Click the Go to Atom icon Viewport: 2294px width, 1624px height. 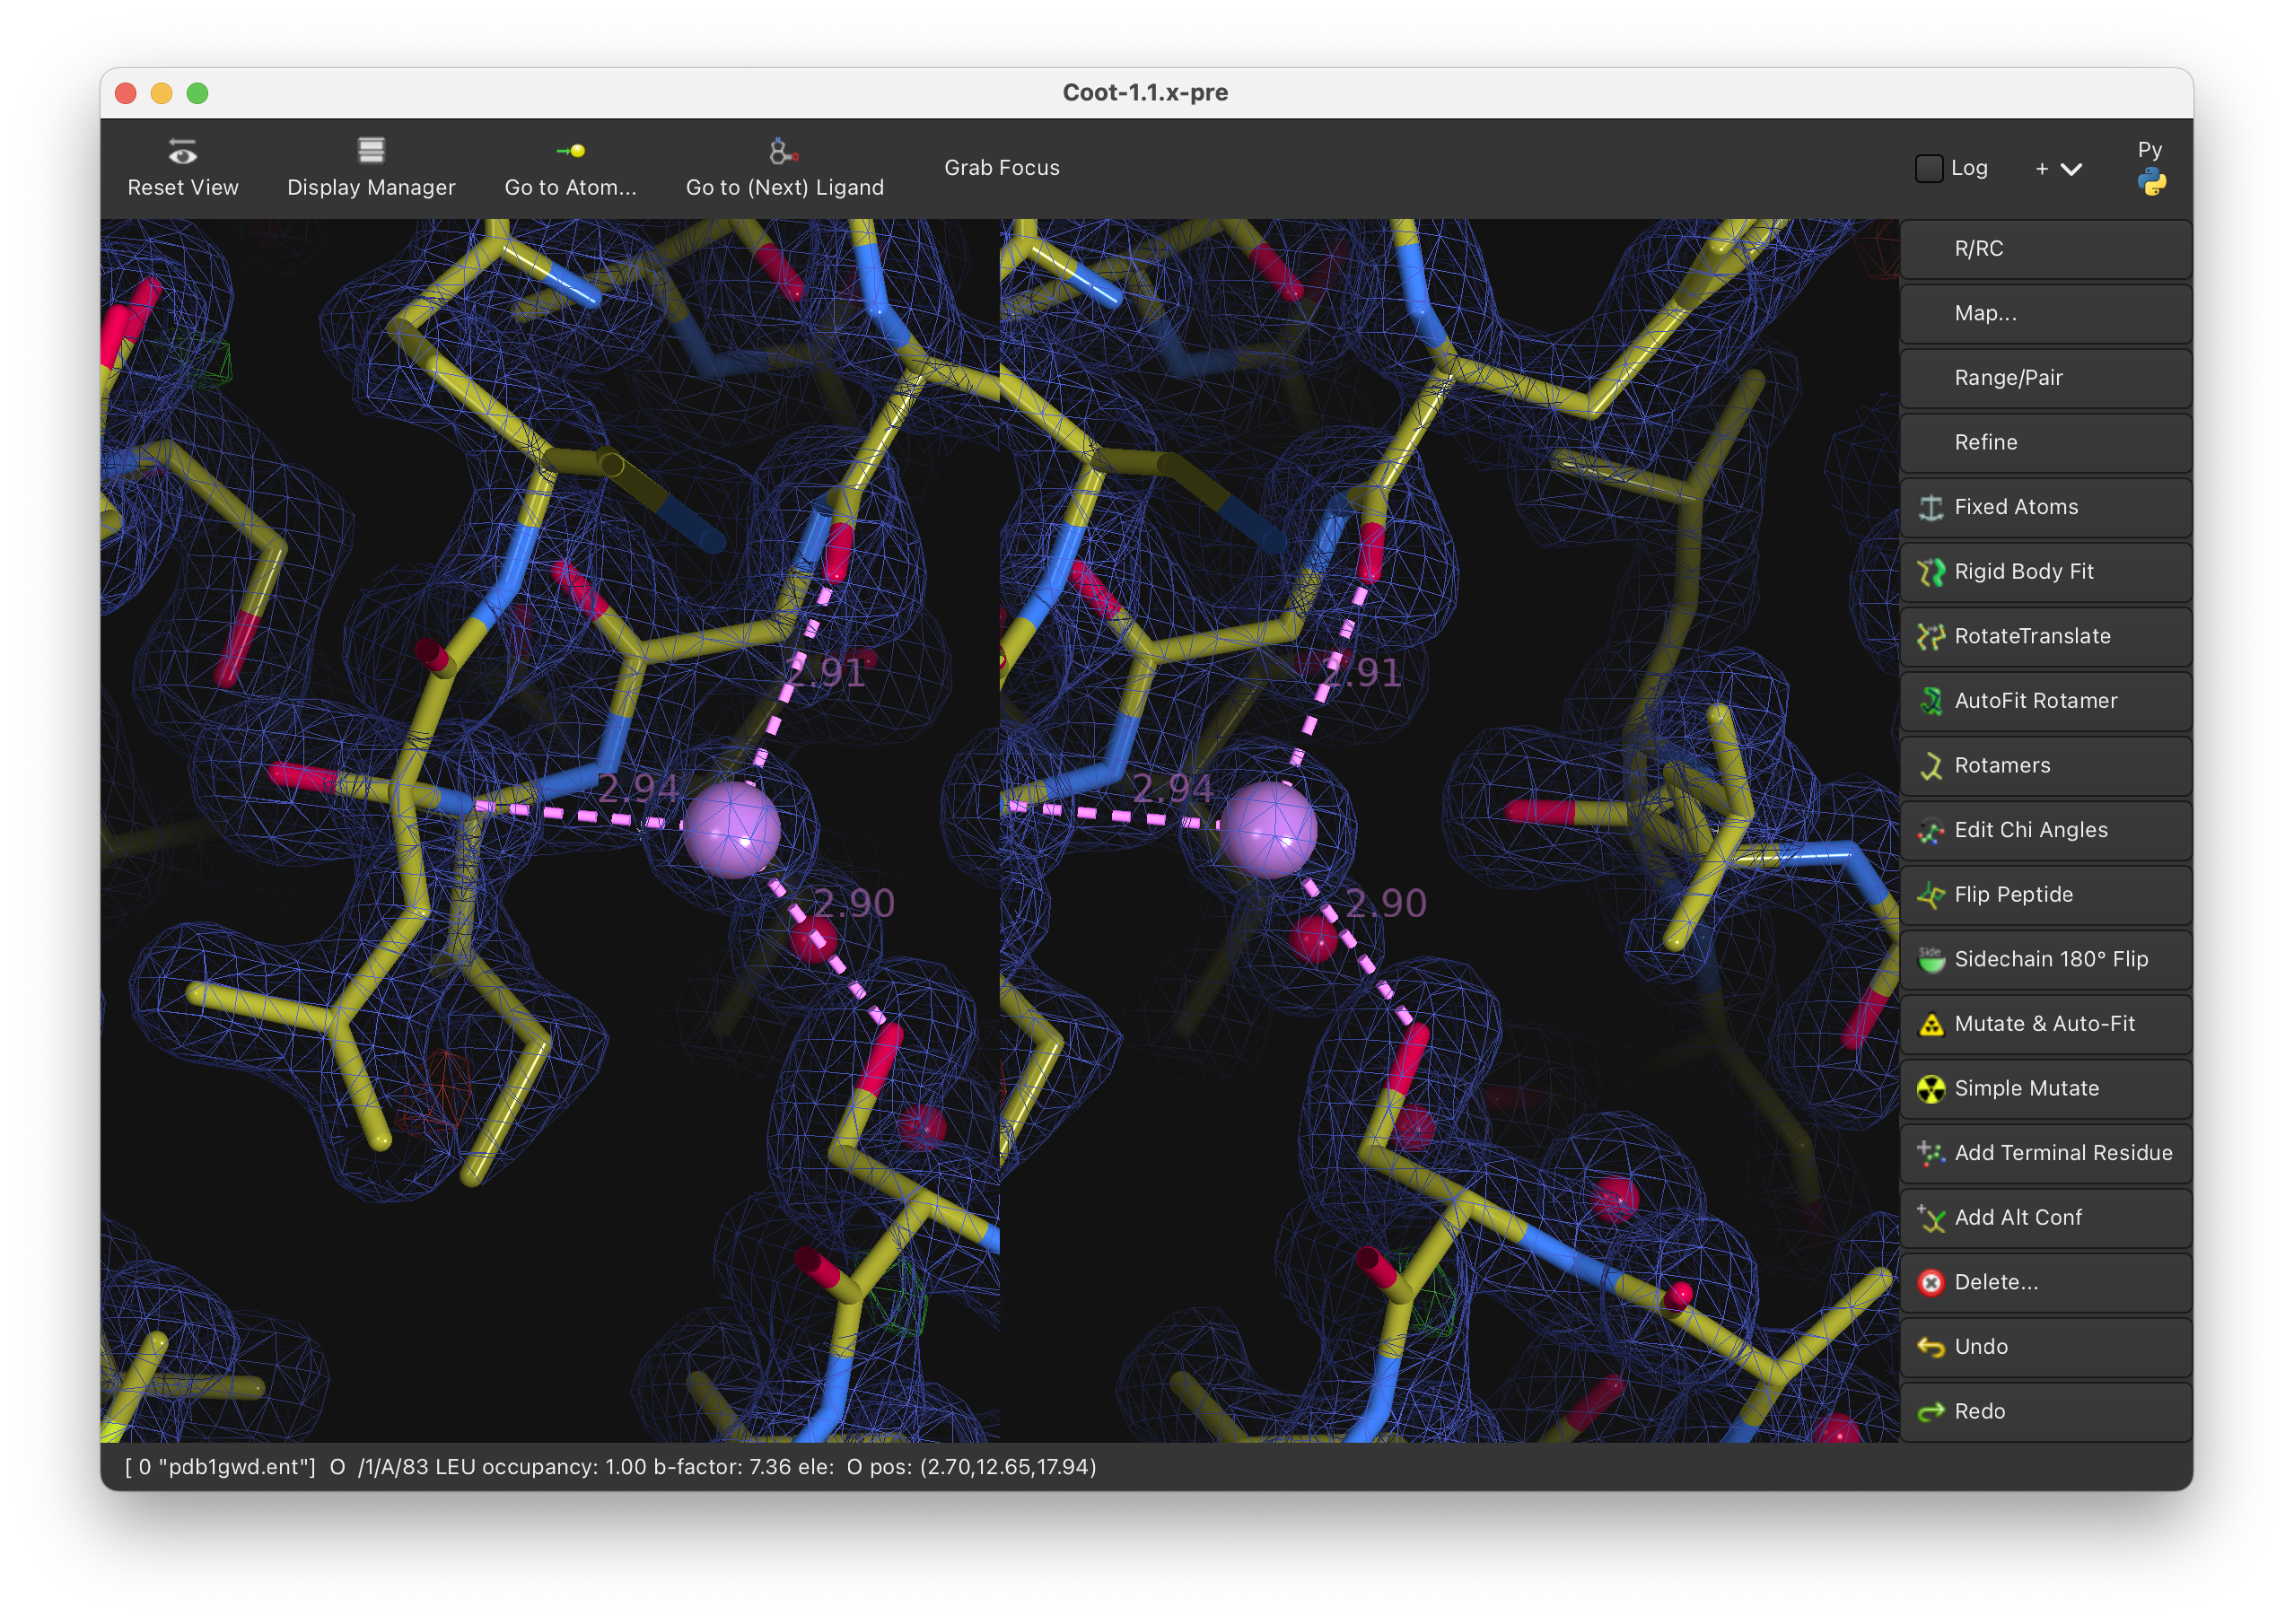coord(571,151)
